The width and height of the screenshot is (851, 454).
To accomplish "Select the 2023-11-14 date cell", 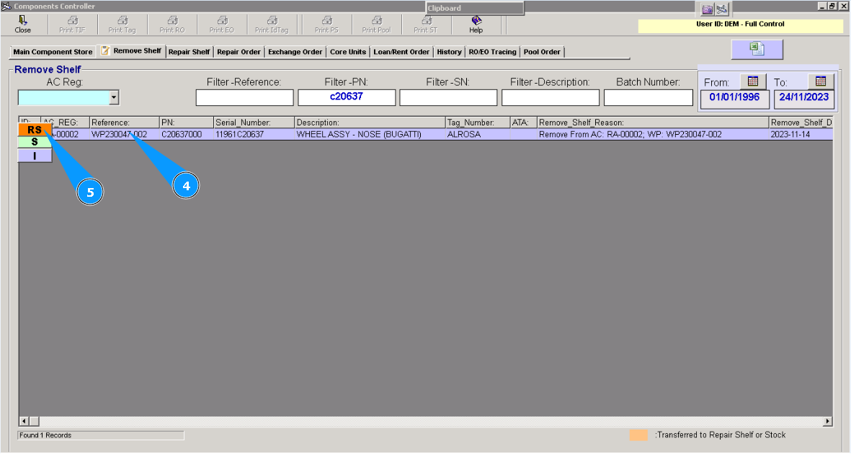I will [x=801, y=134].
